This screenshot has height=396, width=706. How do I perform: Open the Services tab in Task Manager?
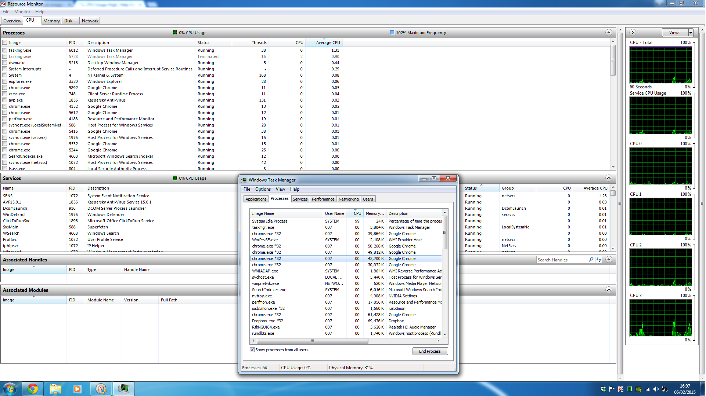coord(300,199)
